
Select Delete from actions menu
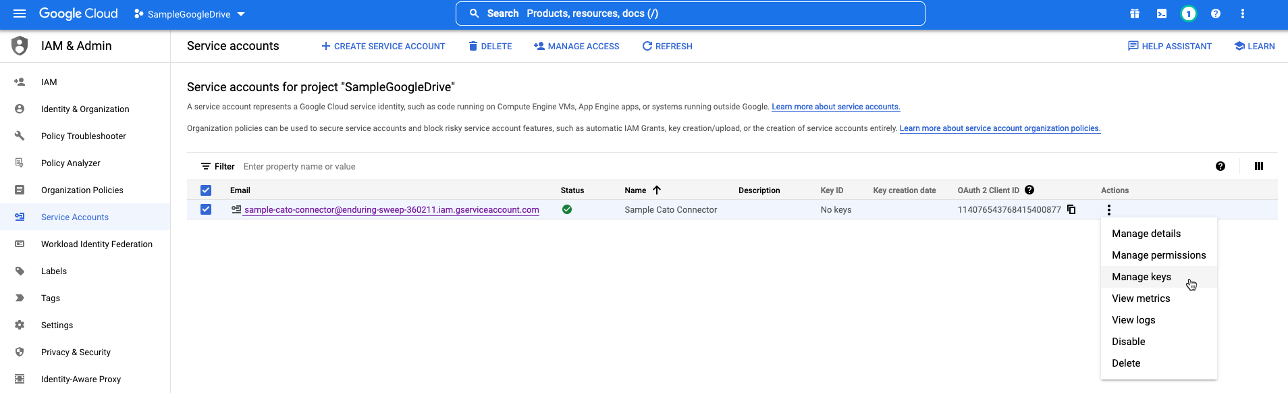[x=1159, y=363]
